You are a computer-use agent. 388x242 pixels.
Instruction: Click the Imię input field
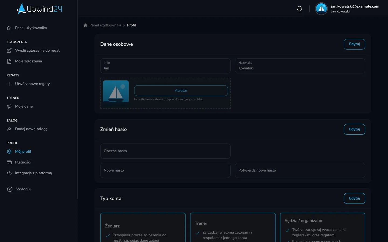(165, 66)
